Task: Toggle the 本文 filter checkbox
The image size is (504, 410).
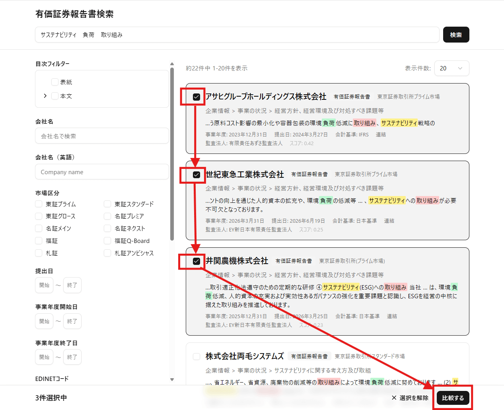Action: click(55, 96)
